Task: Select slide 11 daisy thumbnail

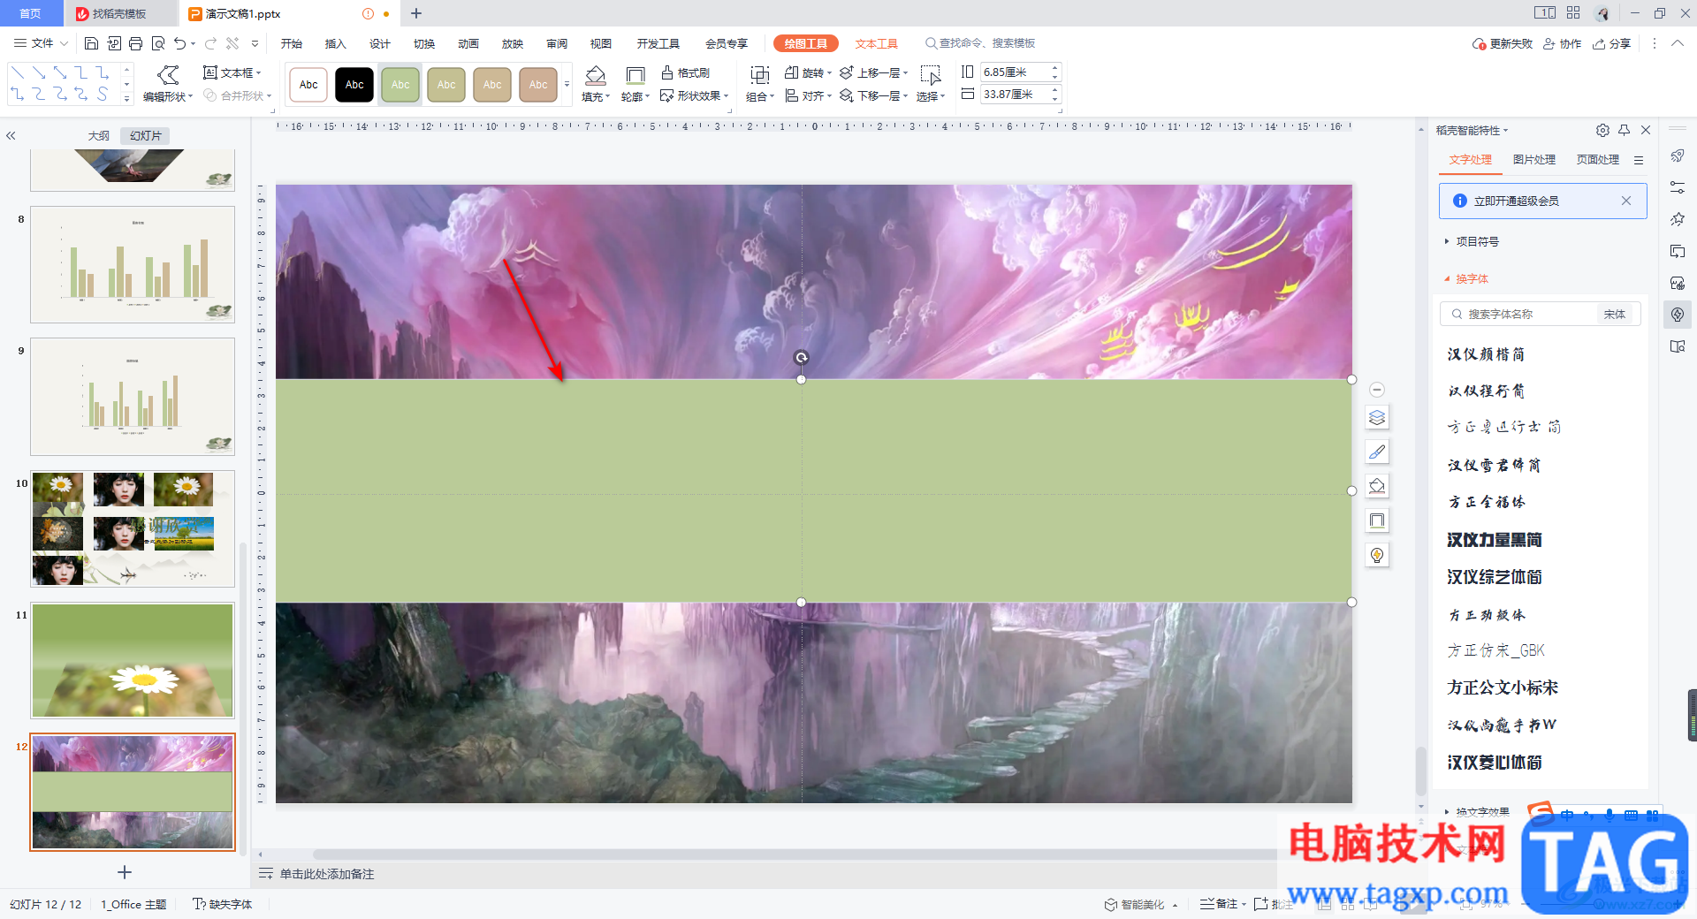Action: 133,660
